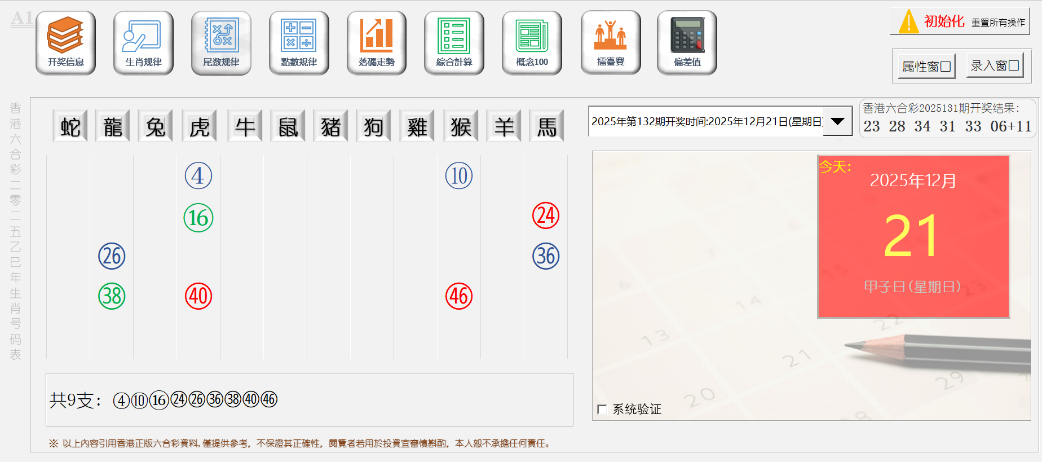Open the 偏差值 calculator icon
The width and height of the screenshot is (1042, 462).
pyautogui.click(x=687, y=42)
